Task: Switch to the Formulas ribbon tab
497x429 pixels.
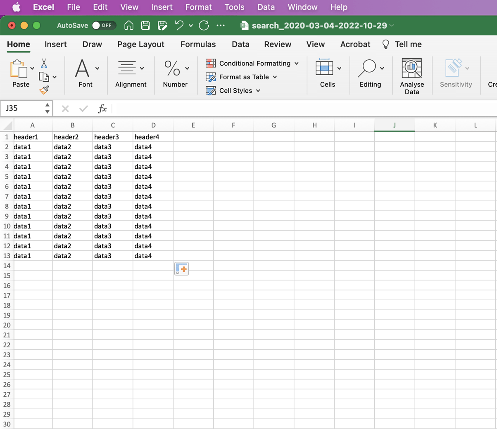Action: (198, 44)
